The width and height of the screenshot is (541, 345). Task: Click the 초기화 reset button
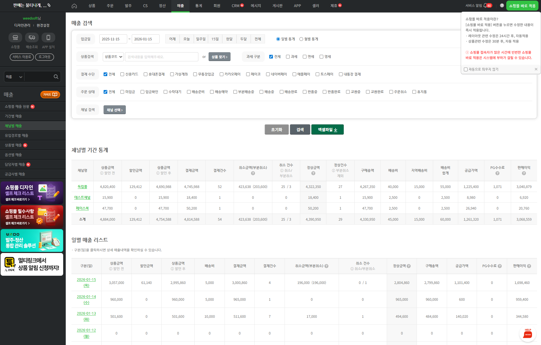pos(277,129)
